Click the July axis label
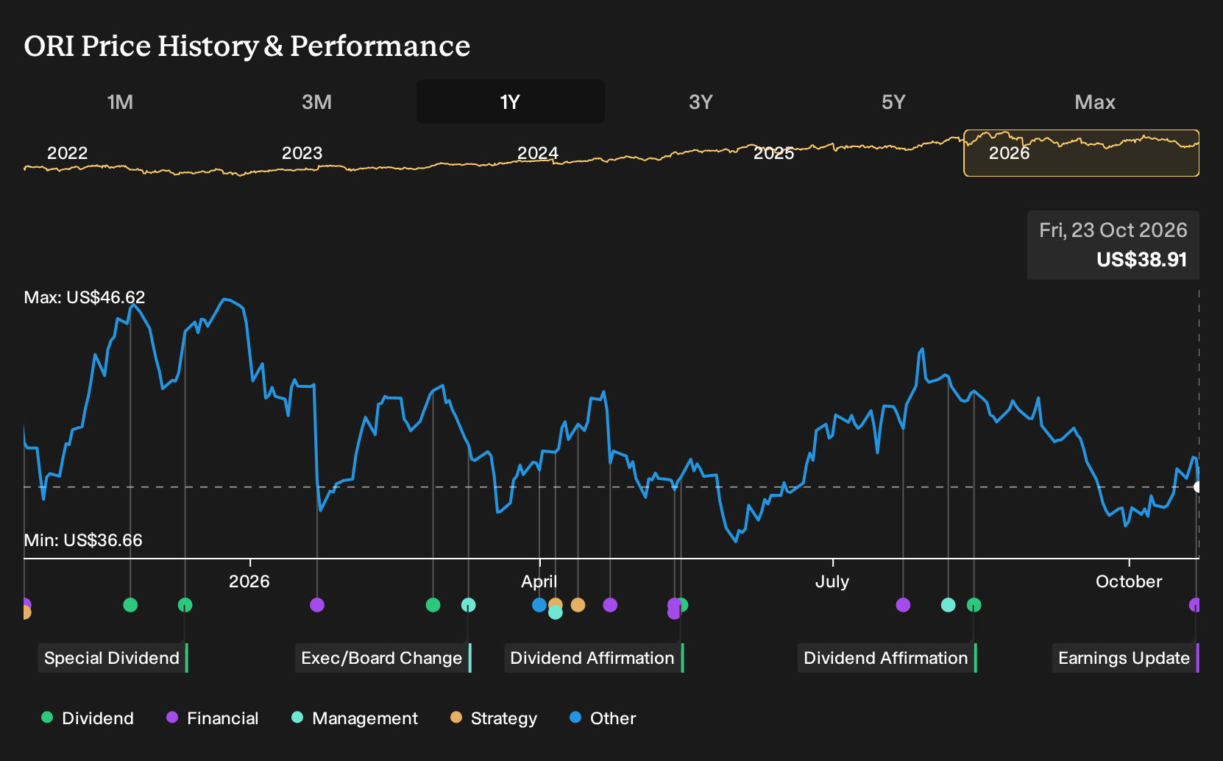This screenshot has width=1223, height=761. pos(832,581)
